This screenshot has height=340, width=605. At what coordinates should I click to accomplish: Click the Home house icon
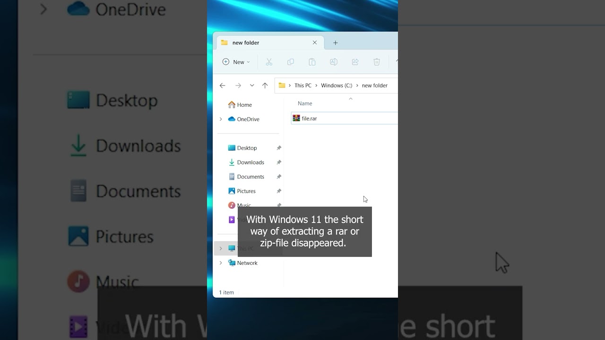coord(232,105)
